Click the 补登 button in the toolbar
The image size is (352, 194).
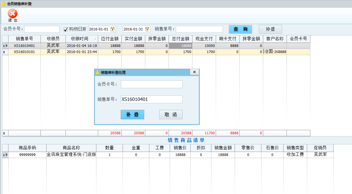(x=270, y=29)
